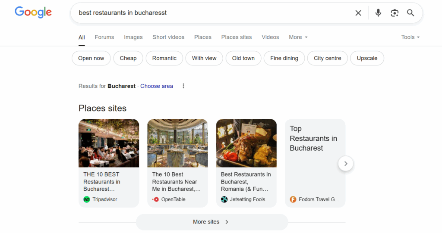The height and width of the screenshot is (233, 442).
Task: Expand the More search categories dropdown
Action: pyautogui.click(x=298, y=37)
